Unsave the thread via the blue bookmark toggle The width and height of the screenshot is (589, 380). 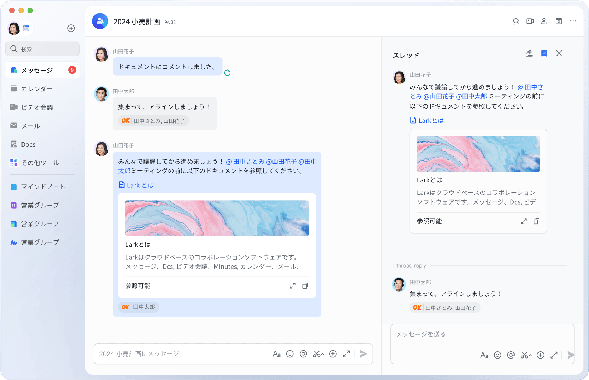click(544, 53)
